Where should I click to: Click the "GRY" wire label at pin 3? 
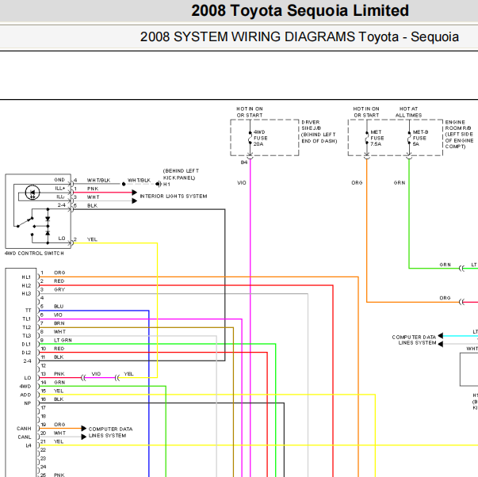[x=59, y=290]
